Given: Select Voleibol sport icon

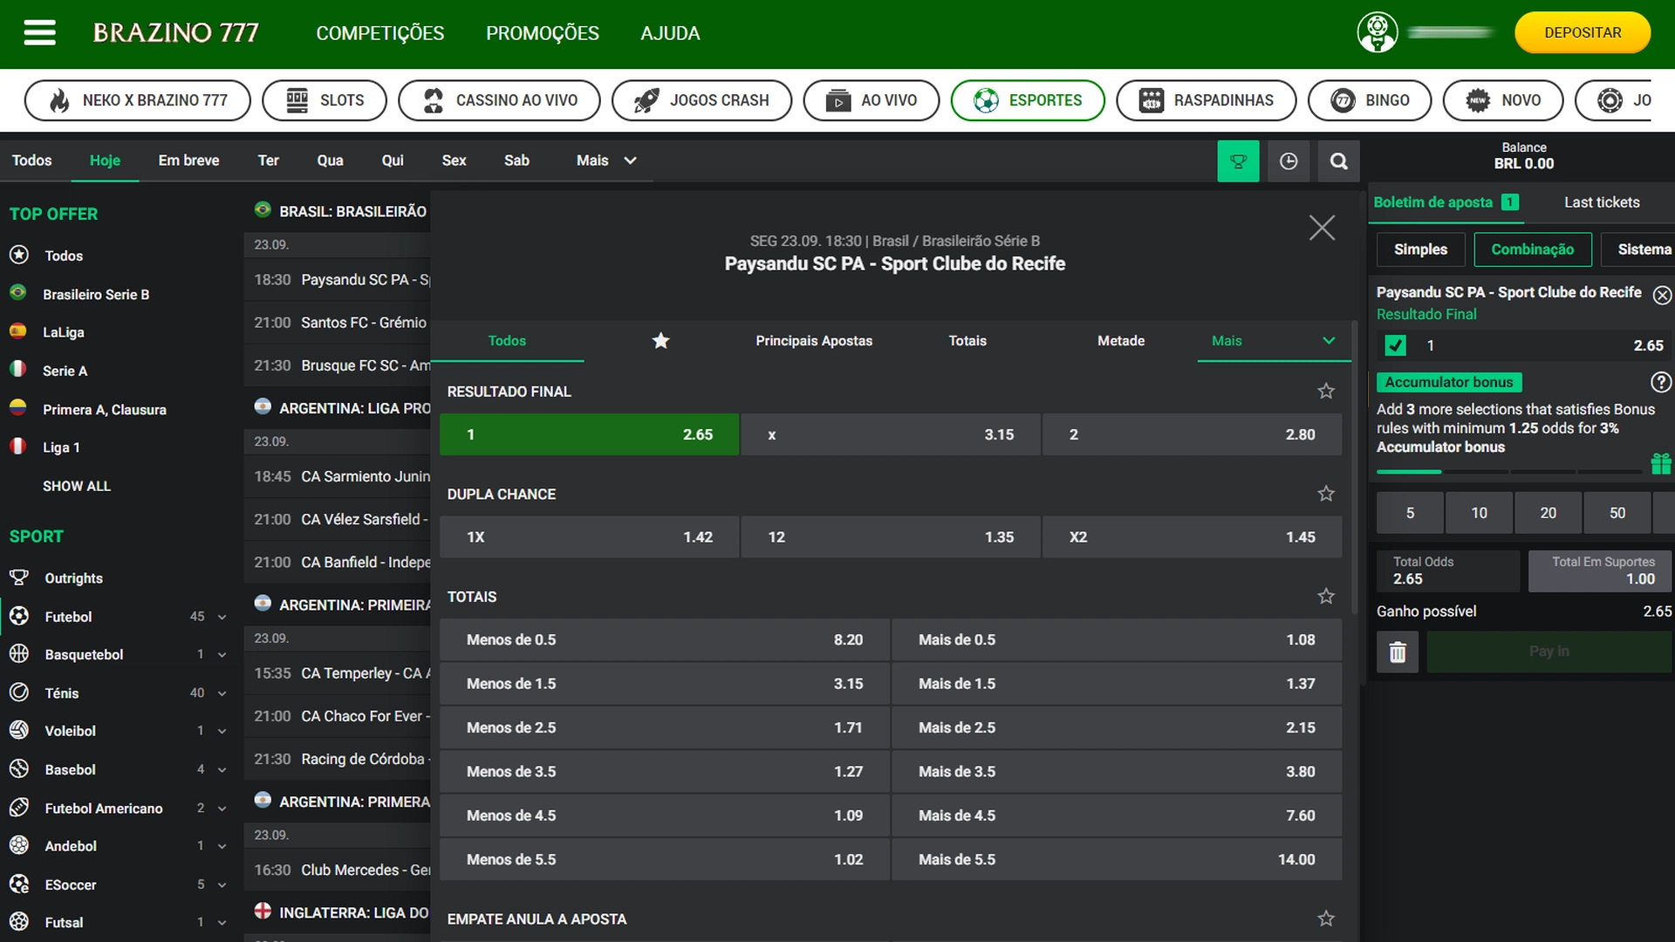Looking at the screenshot, I should coord(19,730).
